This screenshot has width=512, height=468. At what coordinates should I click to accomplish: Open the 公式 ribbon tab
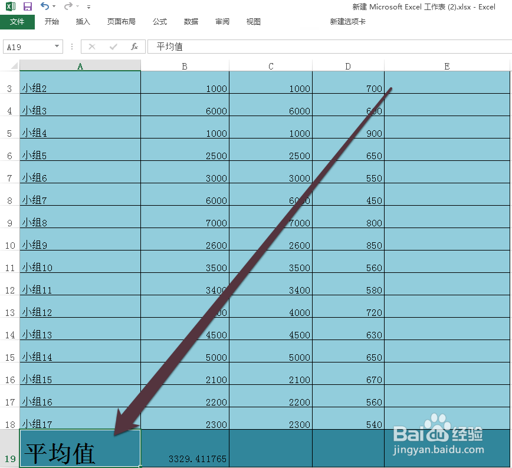pos(159,21)
